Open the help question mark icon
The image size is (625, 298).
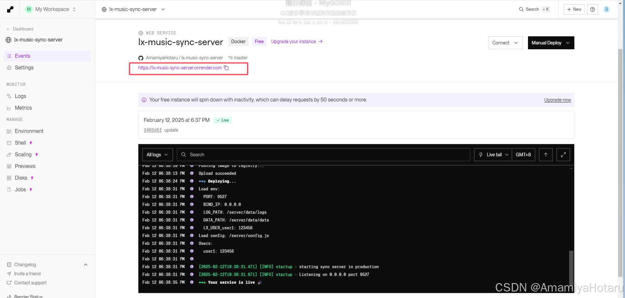pos(592,9)
